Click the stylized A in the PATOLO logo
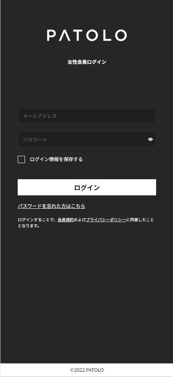The height and width of the screenshot is (377, 173). (x=64, y=36)
